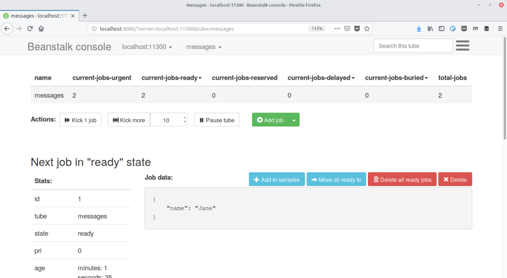Click the current-jobs-urgent column header
The image size is (507, 278).
tap(102, 78)
